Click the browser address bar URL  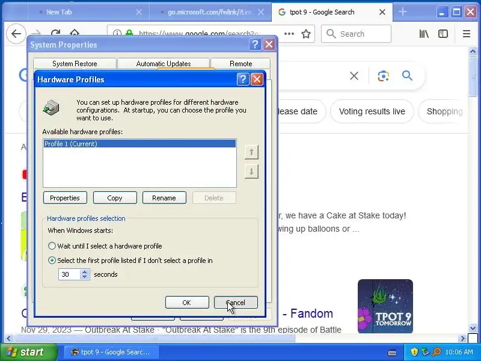click(x=200, y=33)
